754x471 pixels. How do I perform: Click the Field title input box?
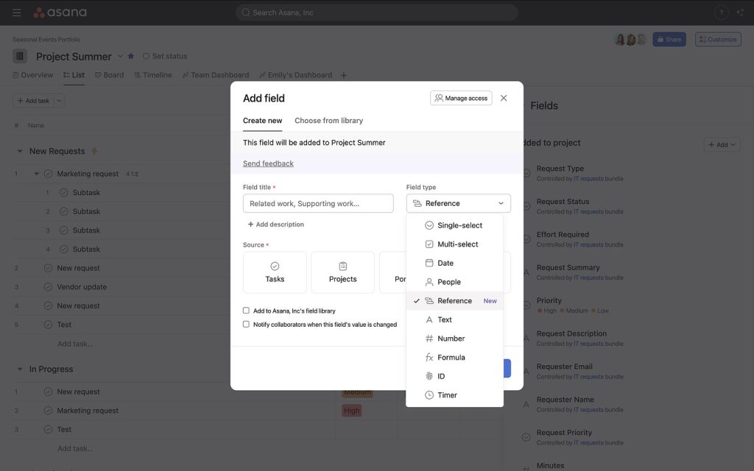pyautogui.click(x=317, y=202)
